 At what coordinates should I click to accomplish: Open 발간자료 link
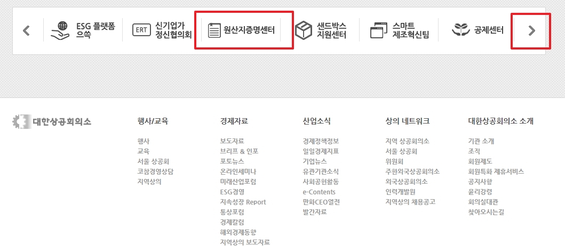[315, 212]
